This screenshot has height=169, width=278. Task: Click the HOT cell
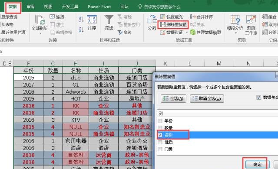click(76, 99)
